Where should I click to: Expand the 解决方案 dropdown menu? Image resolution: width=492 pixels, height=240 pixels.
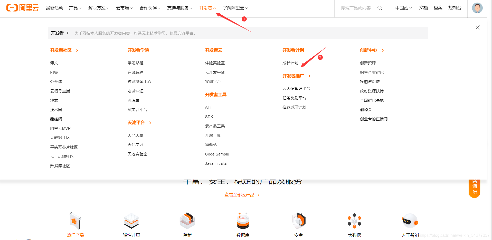tap(99, 8)
